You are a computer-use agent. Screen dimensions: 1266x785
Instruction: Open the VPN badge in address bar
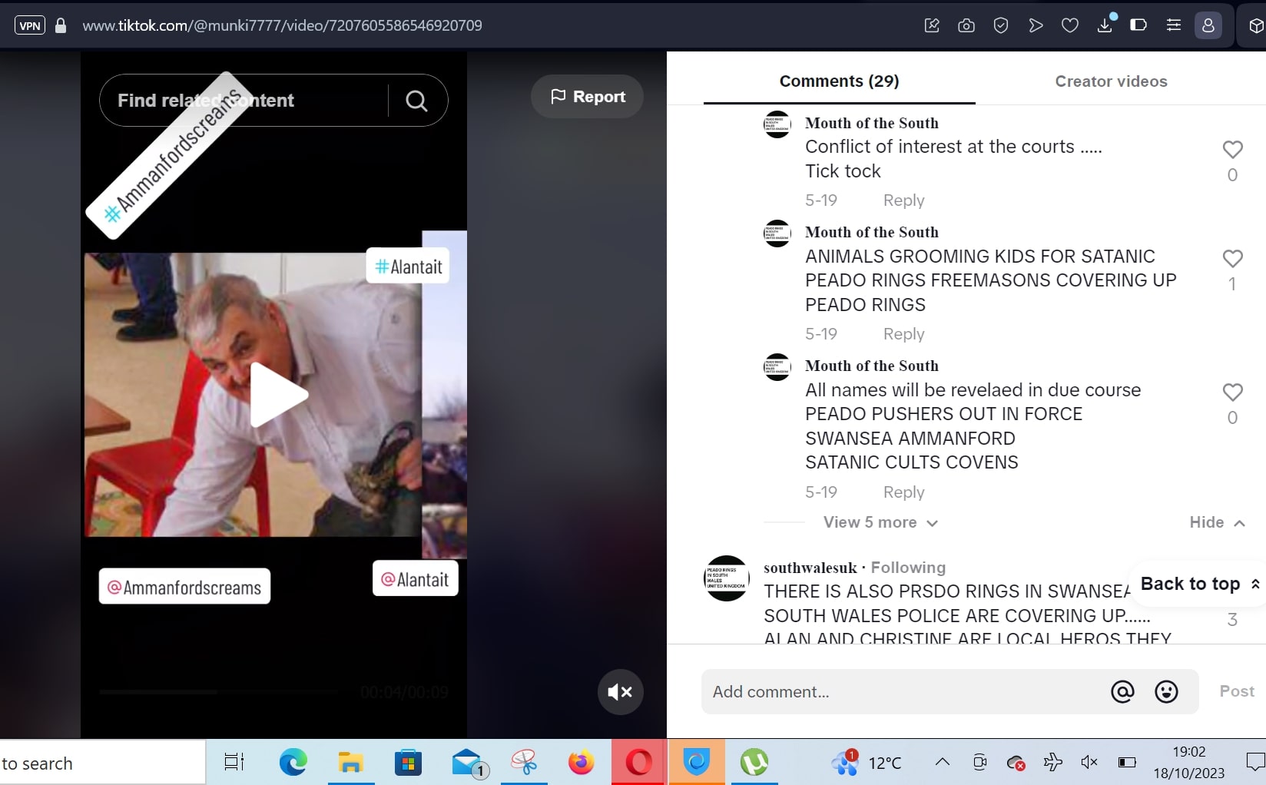point(30,25)
